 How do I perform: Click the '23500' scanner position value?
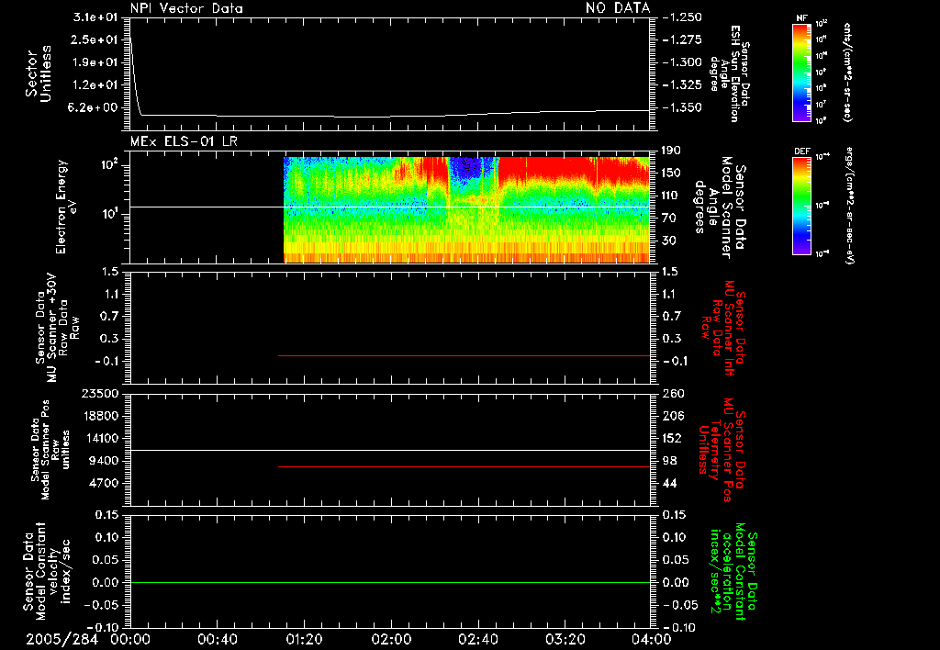[100, 394]
